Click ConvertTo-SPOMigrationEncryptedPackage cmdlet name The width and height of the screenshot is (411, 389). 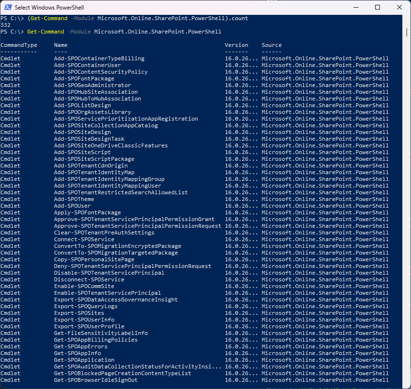[x=118, y=246]
